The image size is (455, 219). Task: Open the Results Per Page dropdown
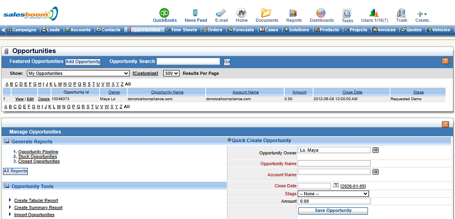171,73
